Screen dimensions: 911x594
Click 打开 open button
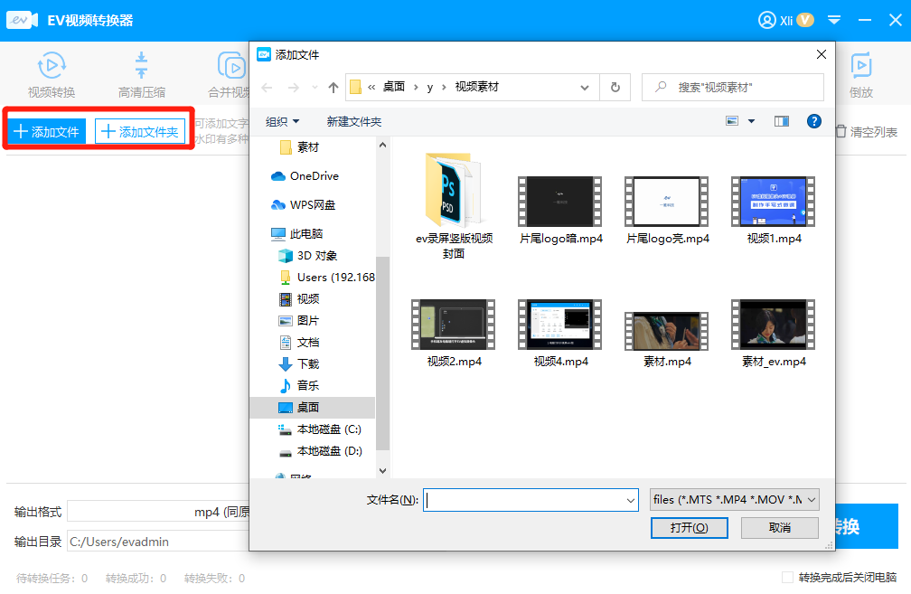(689, 528)
